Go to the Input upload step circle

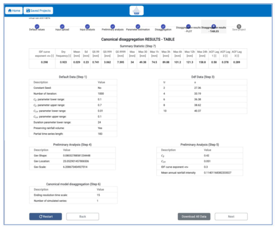pyautogui.click(x=62, y=27)
